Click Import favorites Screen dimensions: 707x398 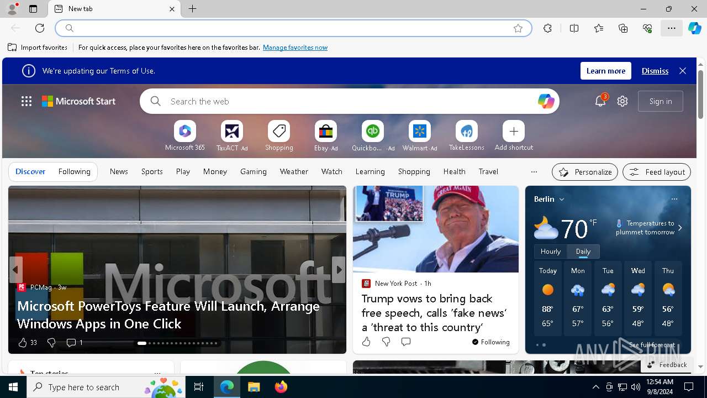click(38, 48)
